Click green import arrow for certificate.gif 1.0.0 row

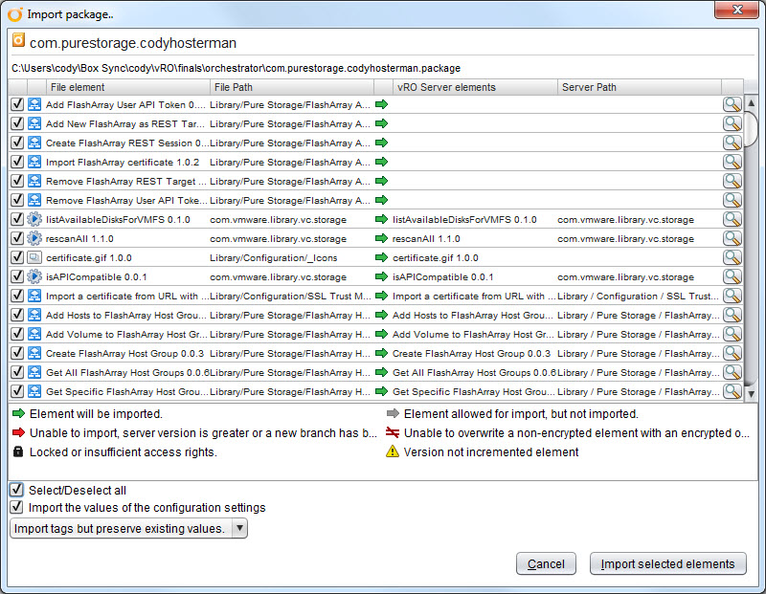point(381,257)
